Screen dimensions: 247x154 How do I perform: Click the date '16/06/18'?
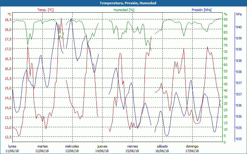pyautogui.click(x=162, y=151)
